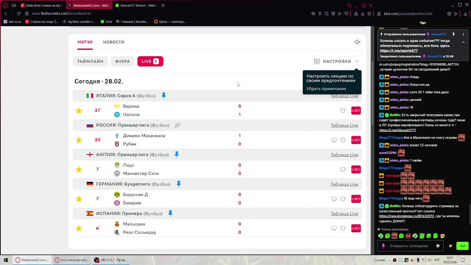Open Таблица Live for Англия Премьер-лига

pyautogui.click(x=344, y=155)
